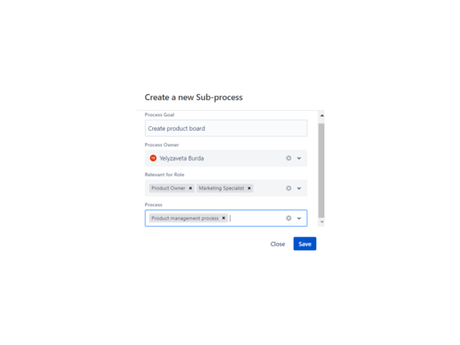Close the Sub-process dialog

pyautogui.click(x=278, y=244)
